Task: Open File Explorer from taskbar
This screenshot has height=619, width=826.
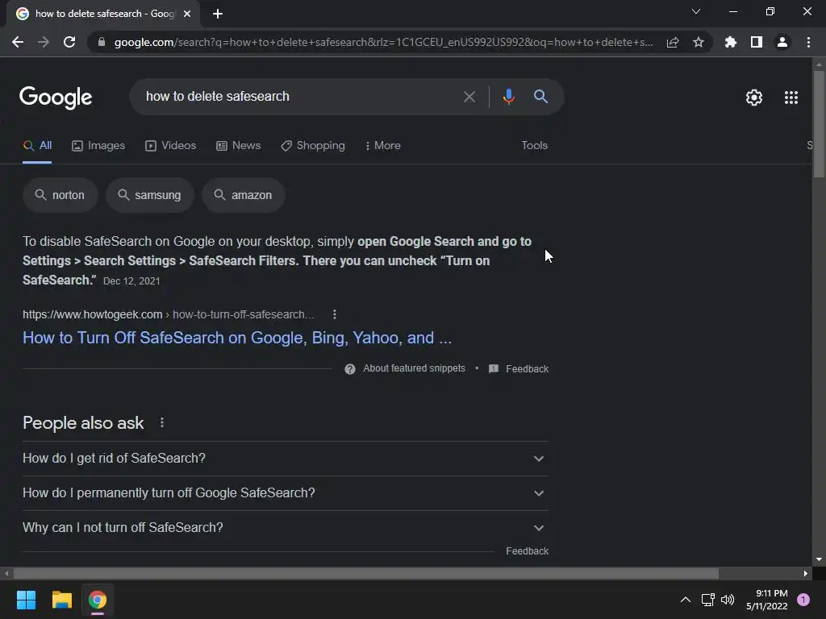Action: (61, 600)
